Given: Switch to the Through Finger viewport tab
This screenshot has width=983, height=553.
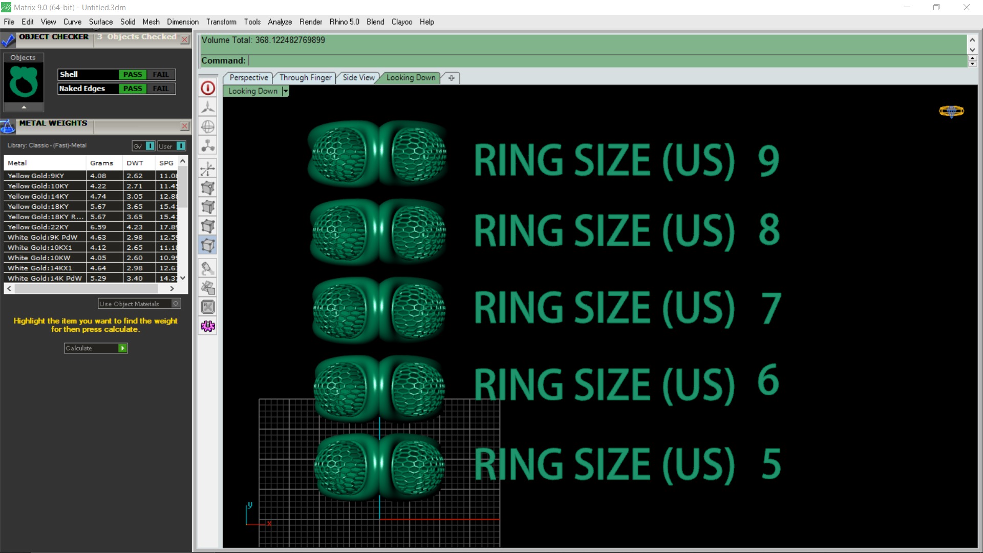Looking at the screenshot, I should [x=305, y=78].
